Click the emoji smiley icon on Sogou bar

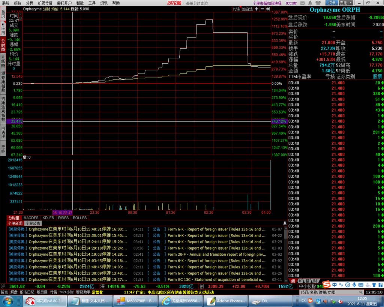[x=348, y=285]
